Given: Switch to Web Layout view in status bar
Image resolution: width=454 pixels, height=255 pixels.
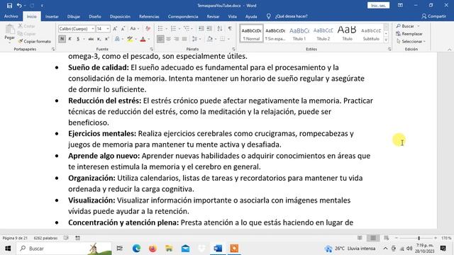Looking at the screenshot, I should click(386, 238).
